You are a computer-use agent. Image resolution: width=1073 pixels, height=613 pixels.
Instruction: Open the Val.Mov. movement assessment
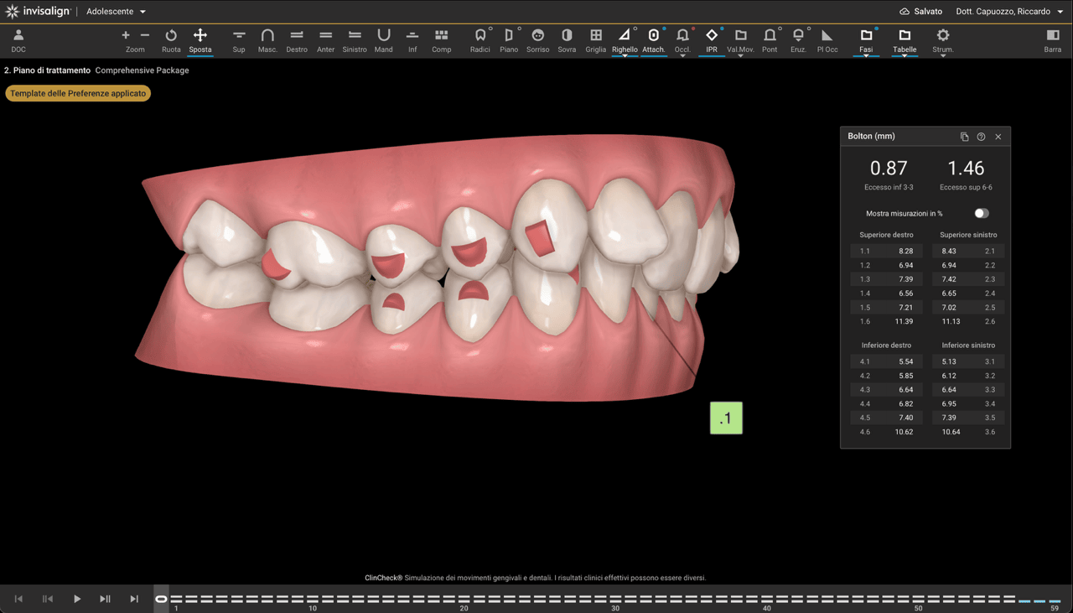click(x=740, y=40)
